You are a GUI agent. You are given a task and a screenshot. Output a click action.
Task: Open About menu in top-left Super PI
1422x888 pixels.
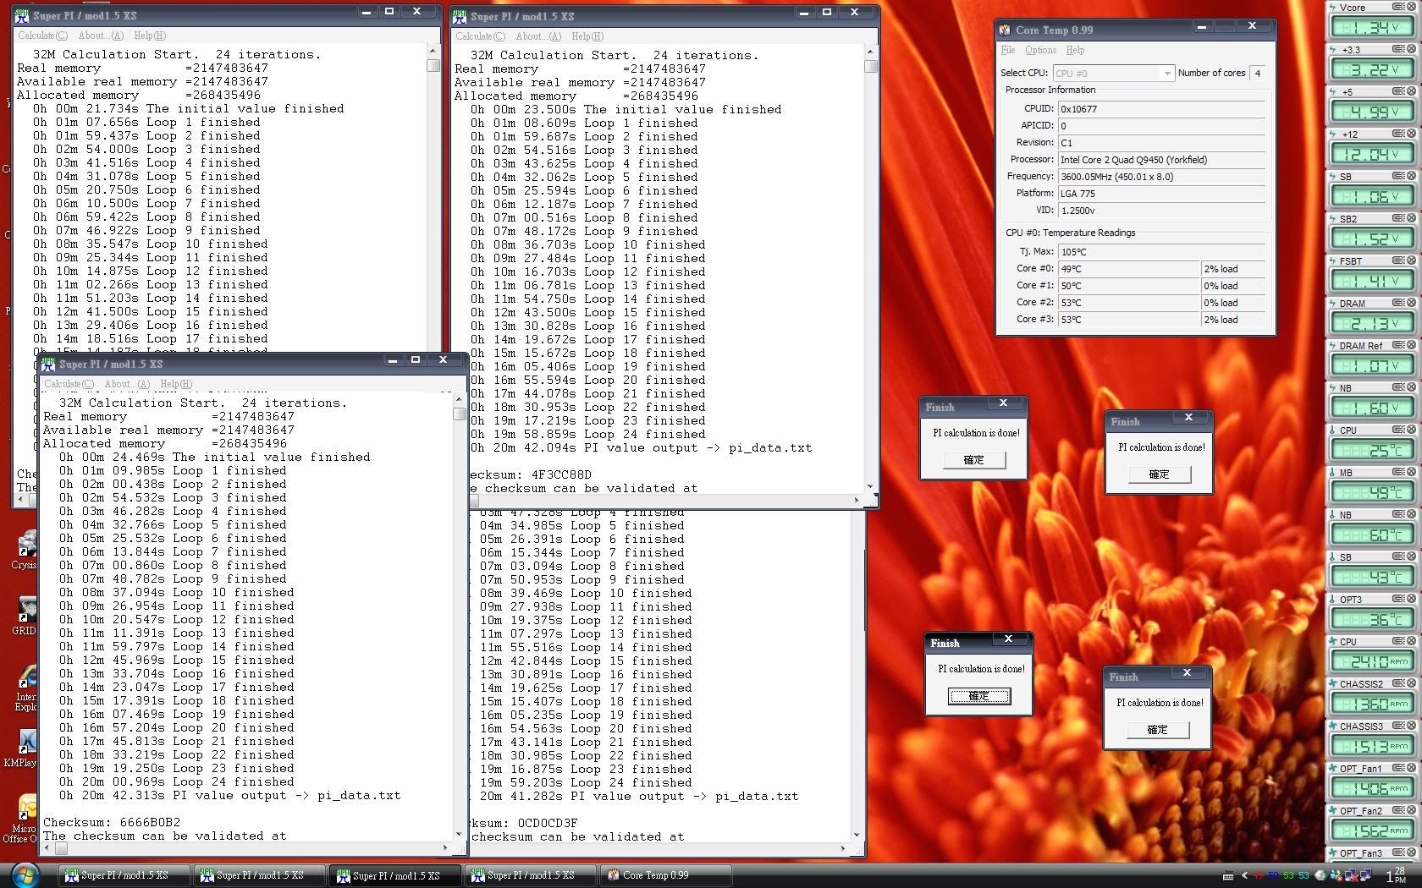101,36
